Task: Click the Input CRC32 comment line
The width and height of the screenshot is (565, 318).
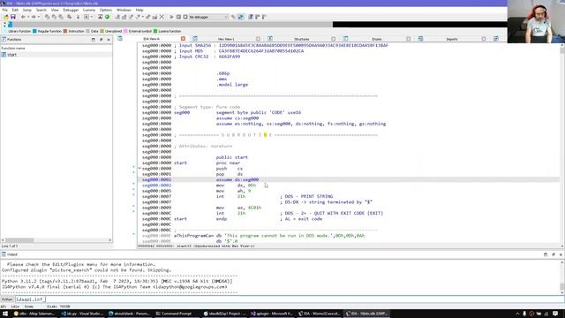Action: click(207, 57)
